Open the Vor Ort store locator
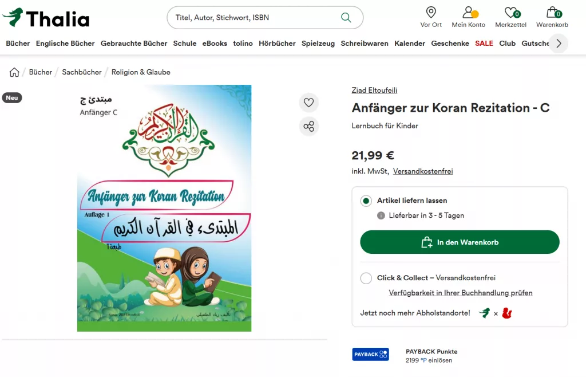 point(431,17)
